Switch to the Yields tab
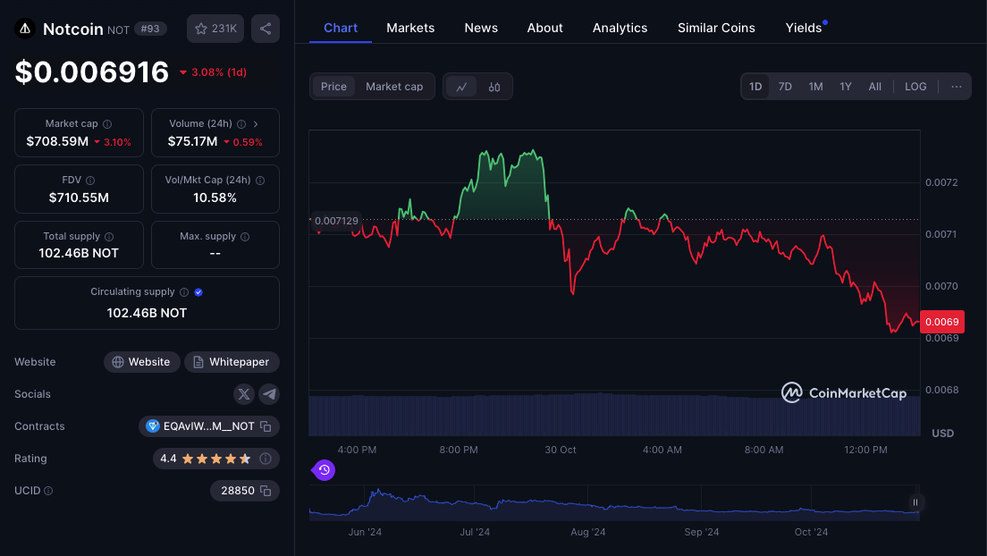This screenshot has width=987, height=556. pyautogui.click(x=803, y=28)
